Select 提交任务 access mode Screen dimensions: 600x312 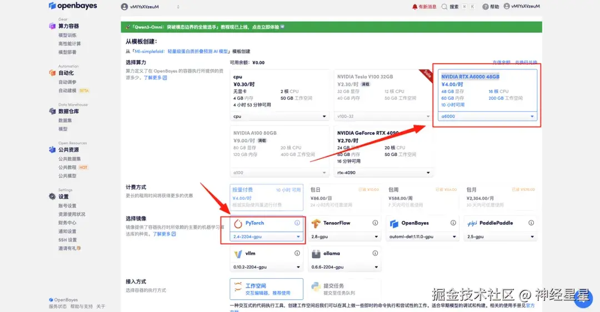click(344, 289)
